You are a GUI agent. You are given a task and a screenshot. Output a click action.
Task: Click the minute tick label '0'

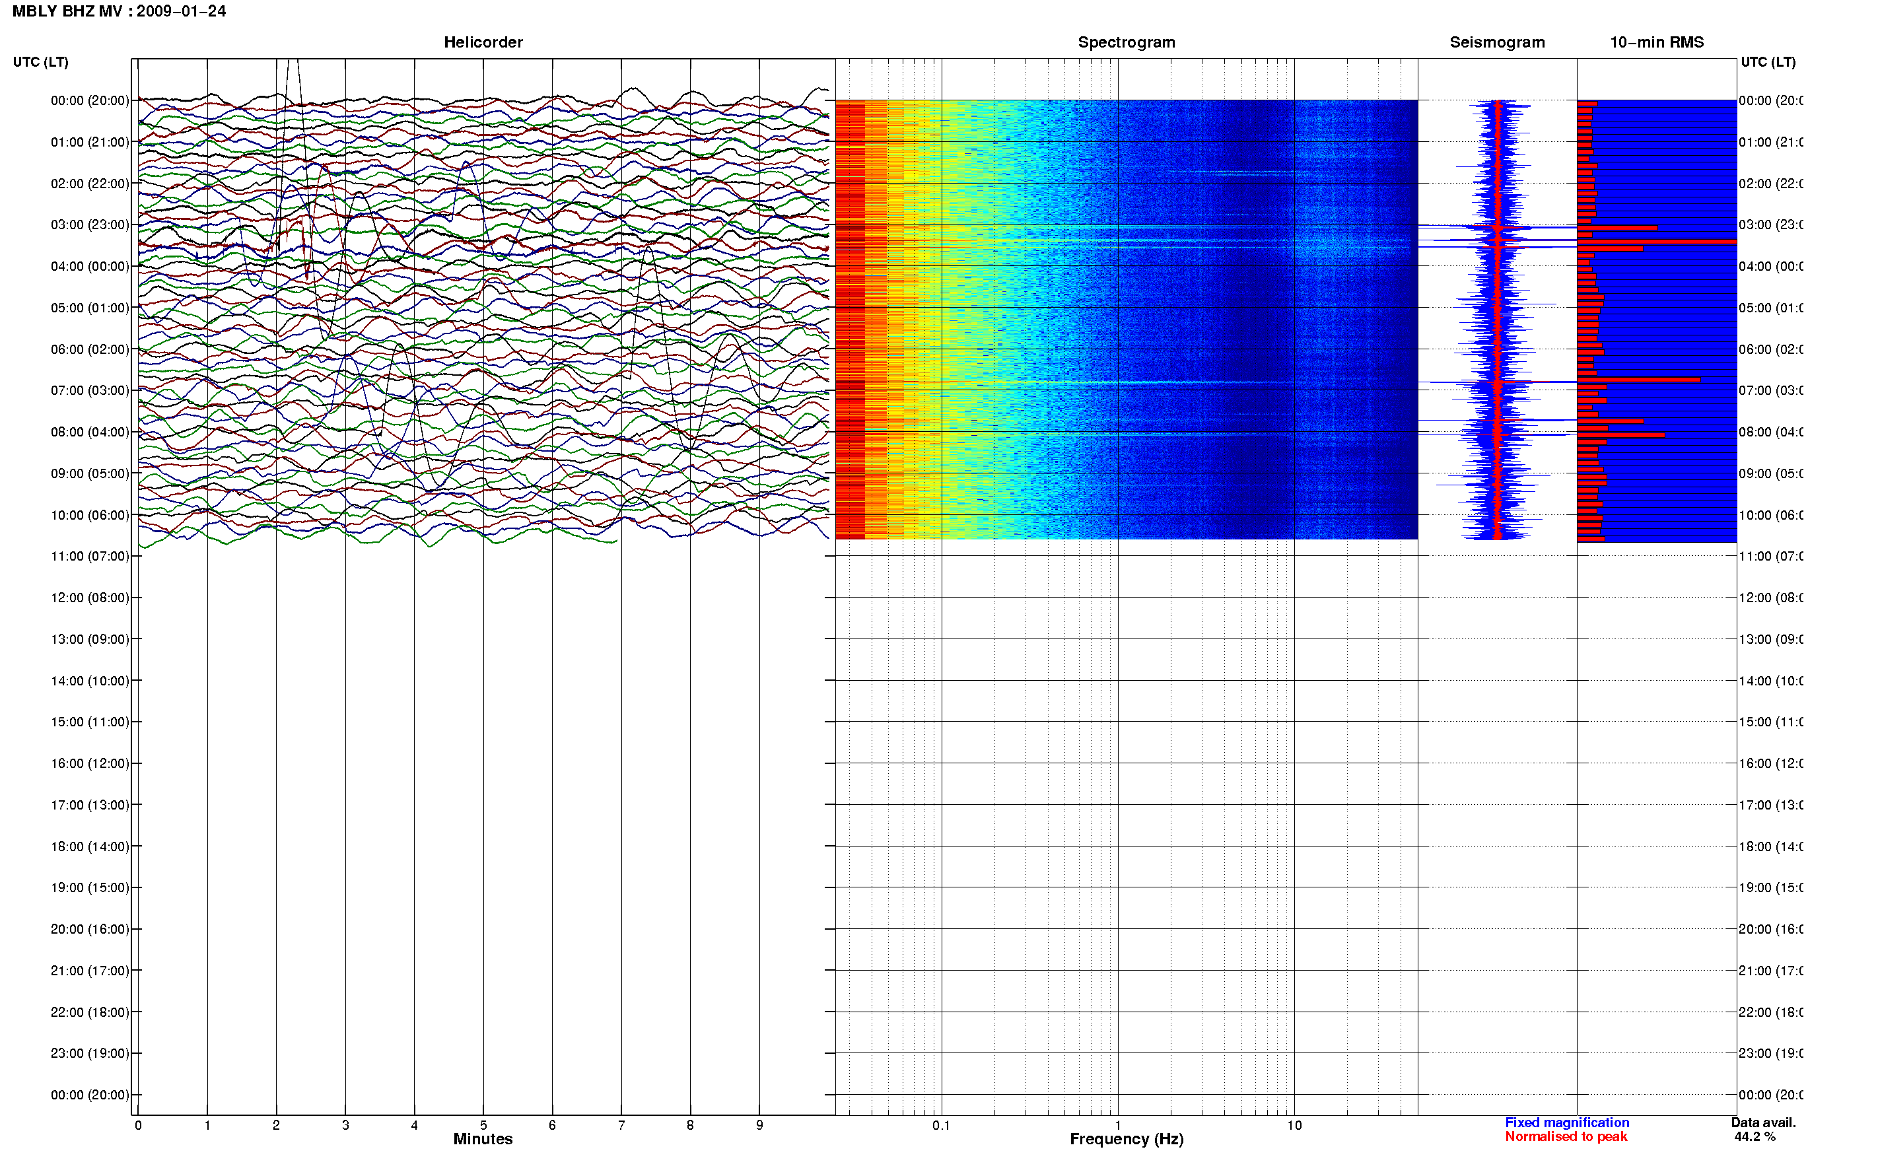click(138, 1125)
